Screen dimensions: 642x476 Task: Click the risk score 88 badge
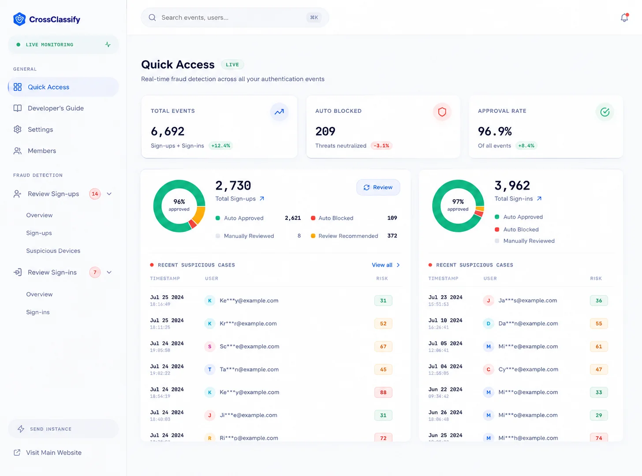383,392
